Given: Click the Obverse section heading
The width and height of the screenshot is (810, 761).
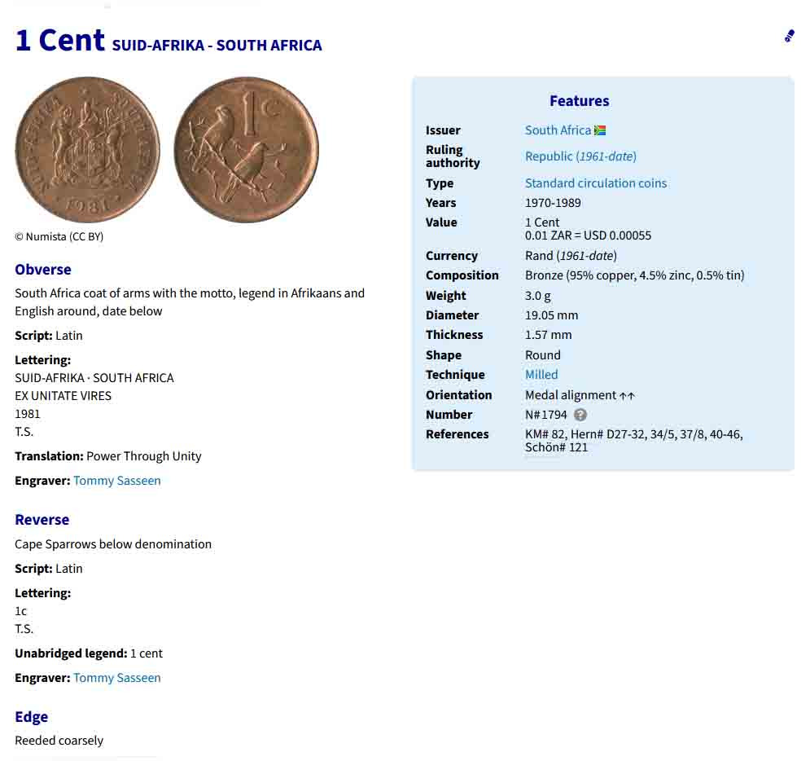Looking at the screenshot, I should coord(43,270).
